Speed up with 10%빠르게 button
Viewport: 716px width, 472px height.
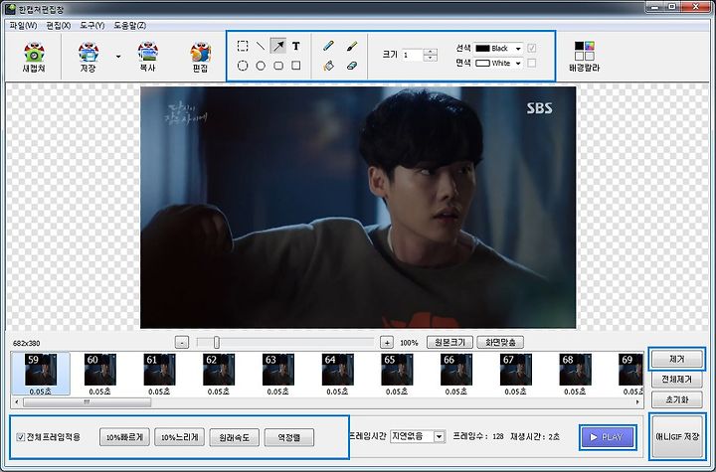click(124, 437)
